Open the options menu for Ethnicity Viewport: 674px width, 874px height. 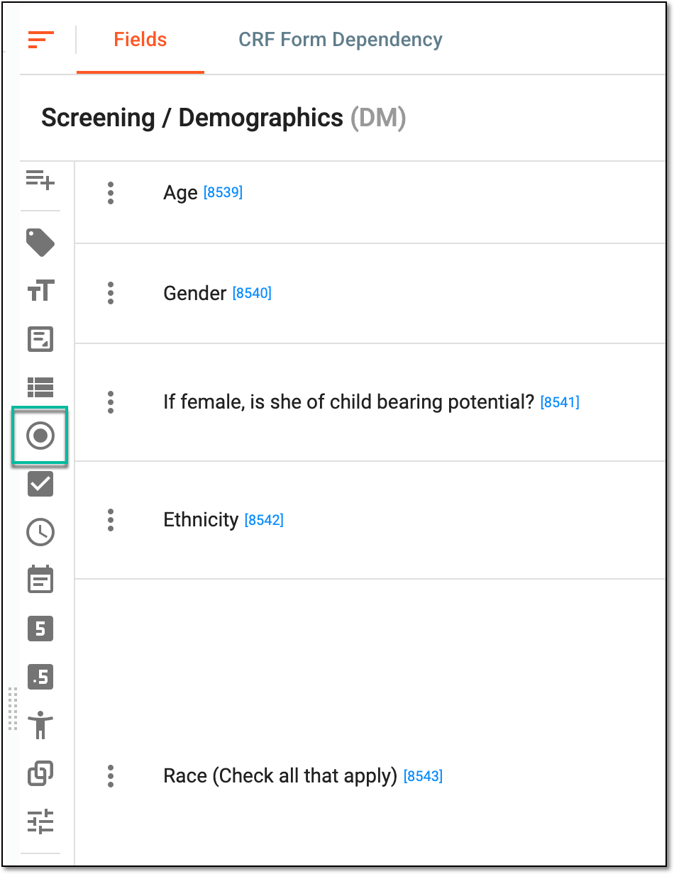tap(111, 520)
